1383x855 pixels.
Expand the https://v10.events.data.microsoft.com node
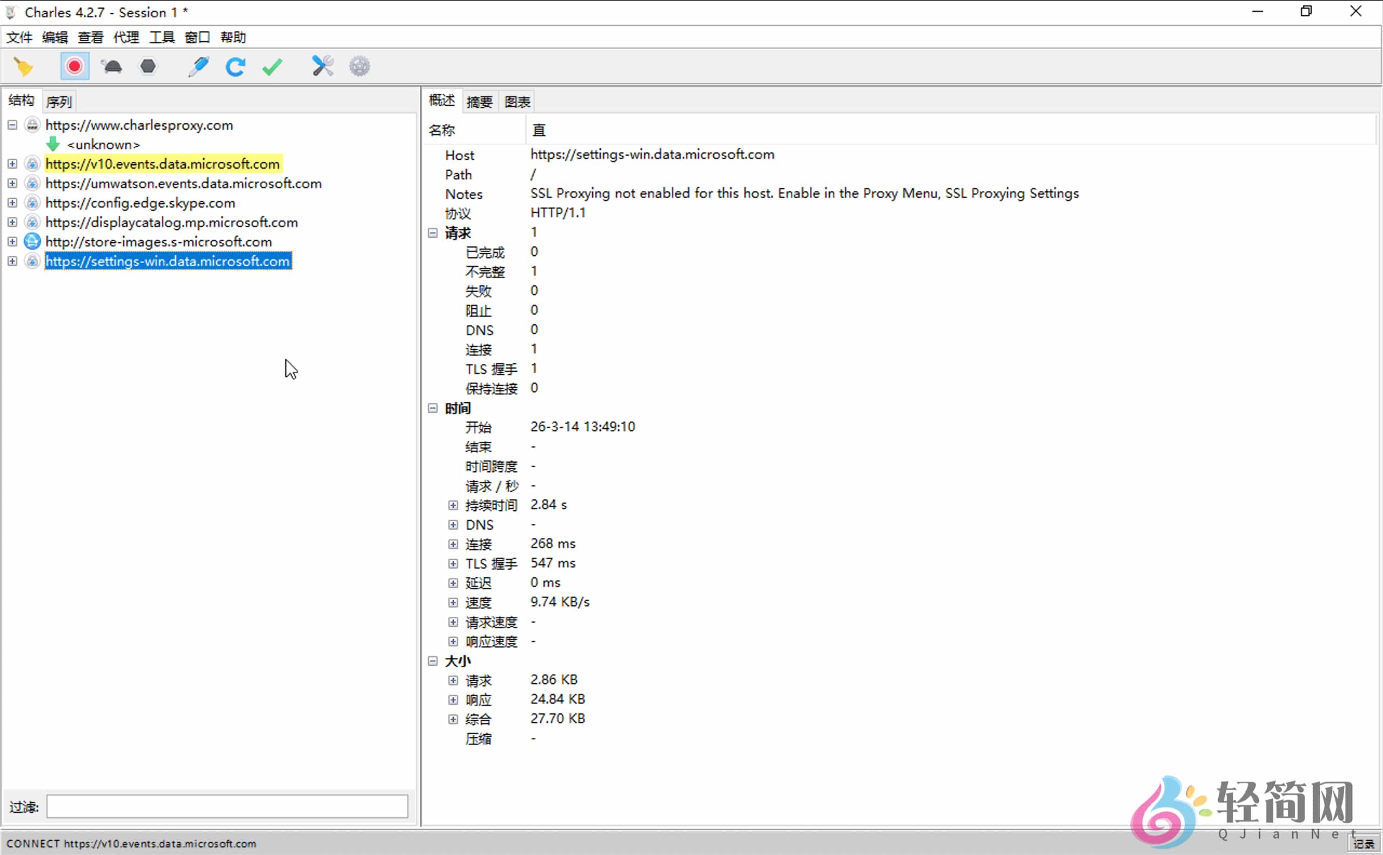point(12,163)
